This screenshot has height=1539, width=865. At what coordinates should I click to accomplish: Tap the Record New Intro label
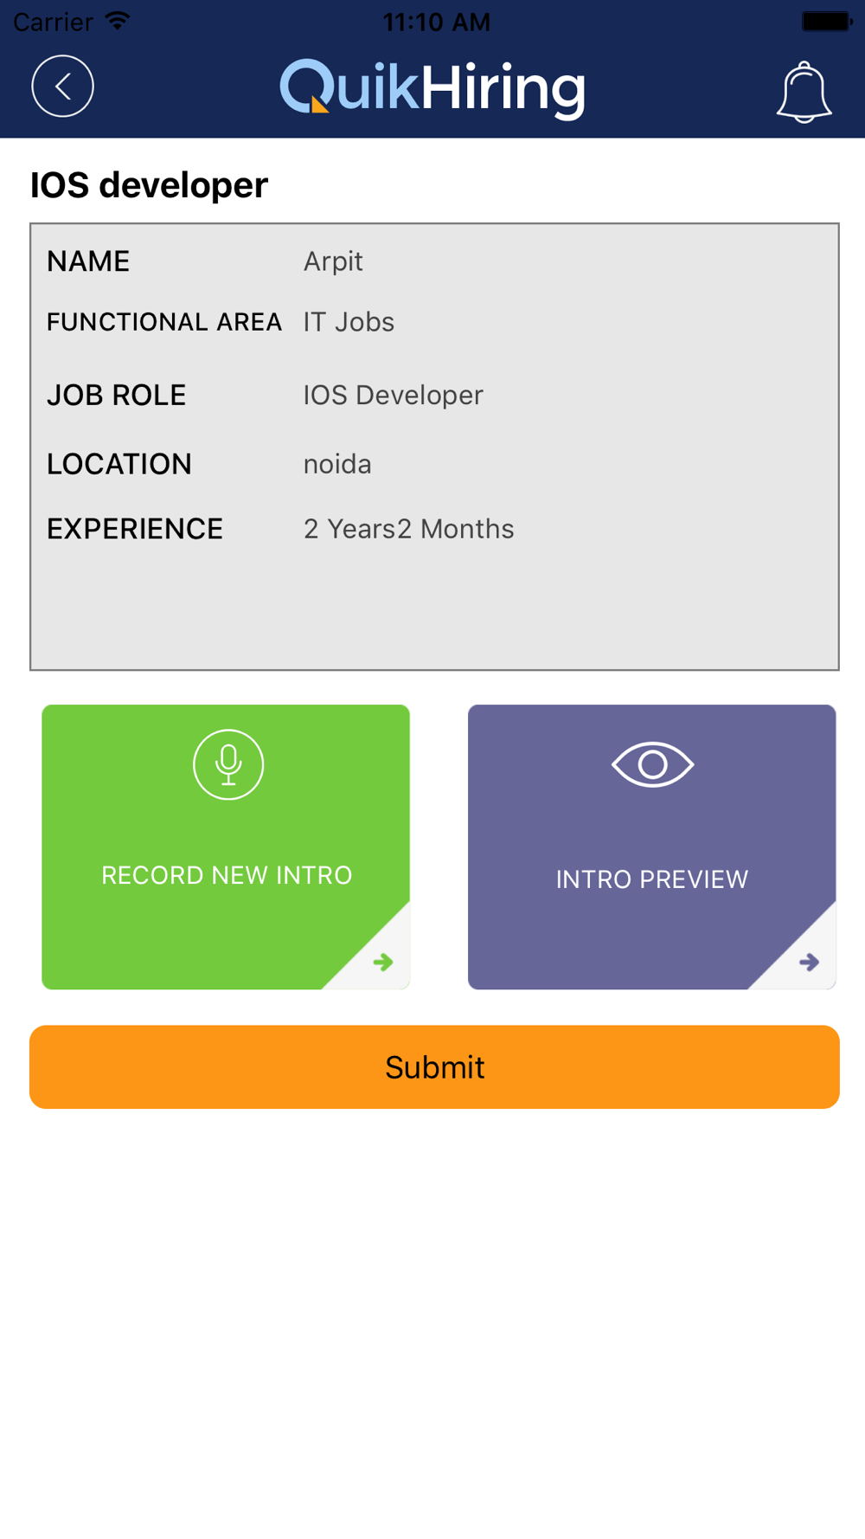[x=227, y=875]
